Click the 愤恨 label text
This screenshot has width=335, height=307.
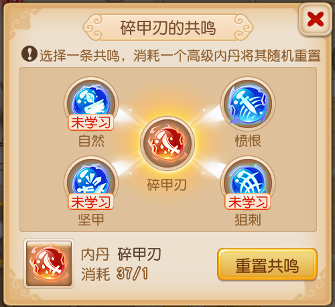(x=248, y=141)
